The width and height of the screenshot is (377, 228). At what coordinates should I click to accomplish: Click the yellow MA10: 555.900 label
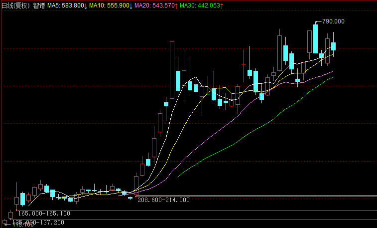tap(108, 5)
